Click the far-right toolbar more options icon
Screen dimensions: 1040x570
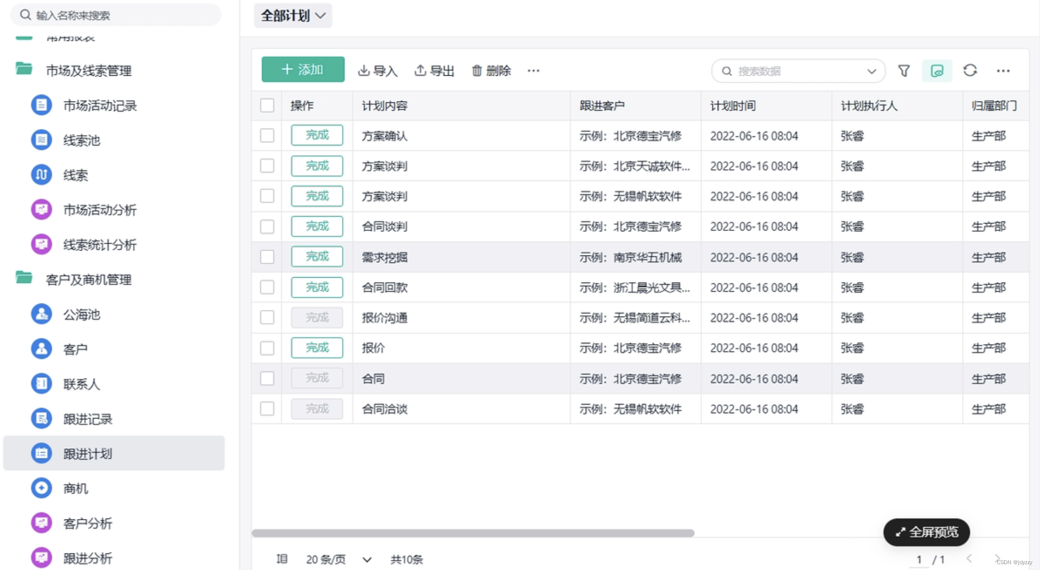[1003, 71]
